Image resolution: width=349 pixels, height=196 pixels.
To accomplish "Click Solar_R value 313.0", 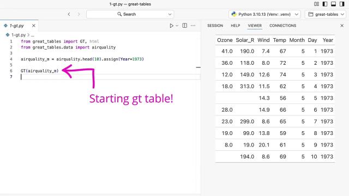I will click(247, 87).
